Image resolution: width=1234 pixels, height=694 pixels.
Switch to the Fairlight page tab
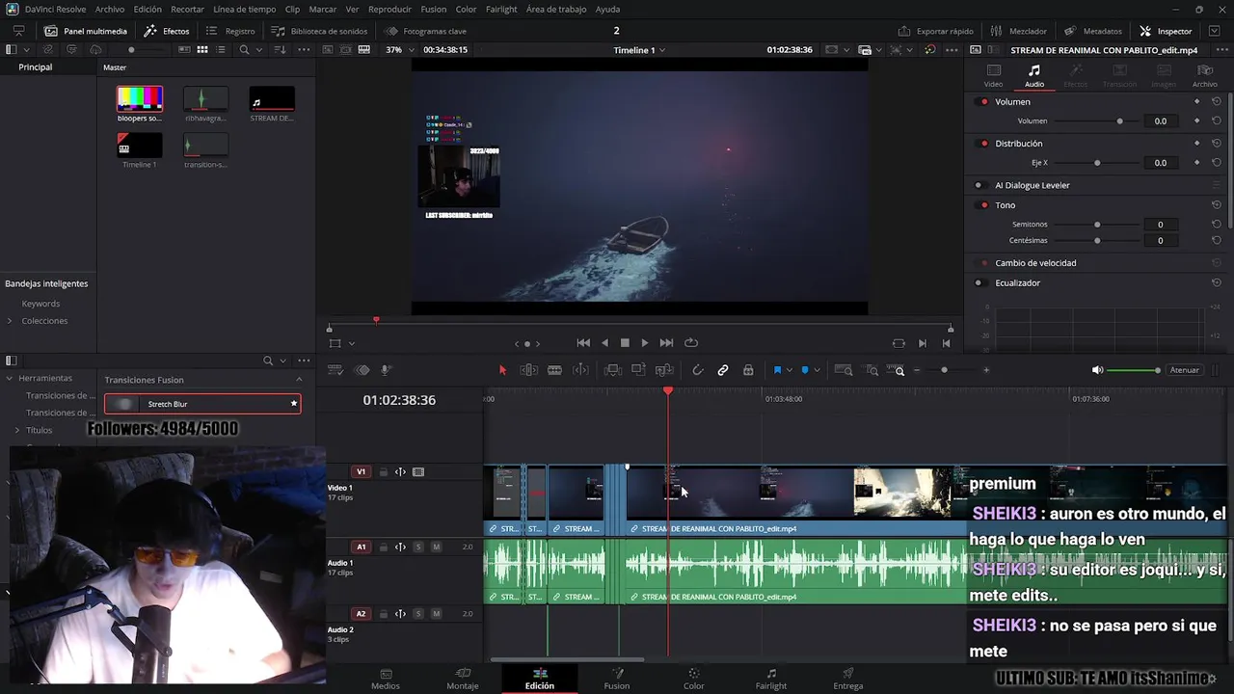pyautogui.click(x=771, y=679)
